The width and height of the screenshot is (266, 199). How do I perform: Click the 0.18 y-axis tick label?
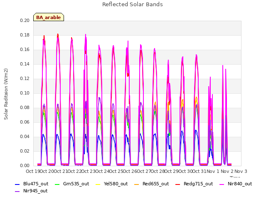[25, 35]
